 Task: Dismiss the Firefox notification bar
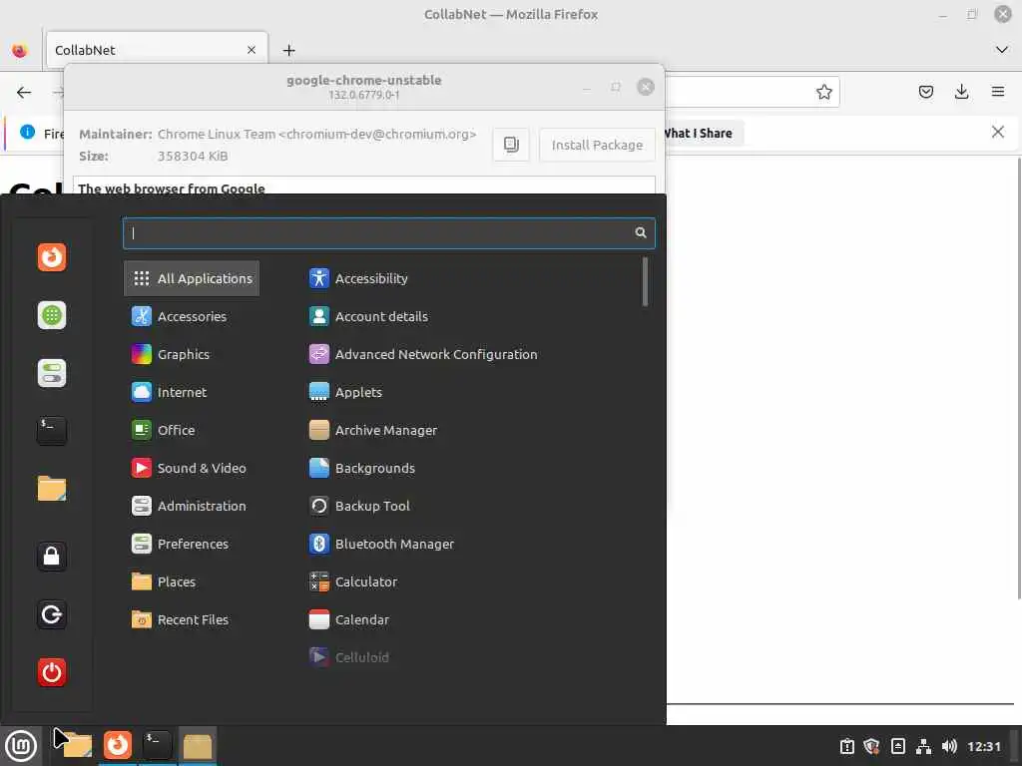[998, 133]
